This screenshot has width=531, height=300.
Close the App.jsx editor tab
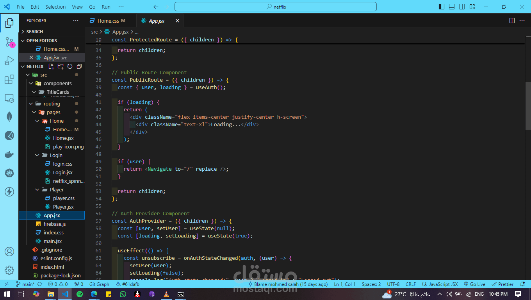pos(177,21)
